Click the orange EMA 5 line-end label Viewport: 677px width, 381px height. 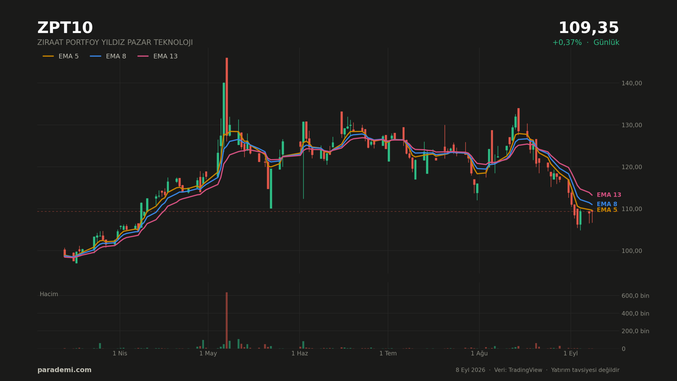607,210
